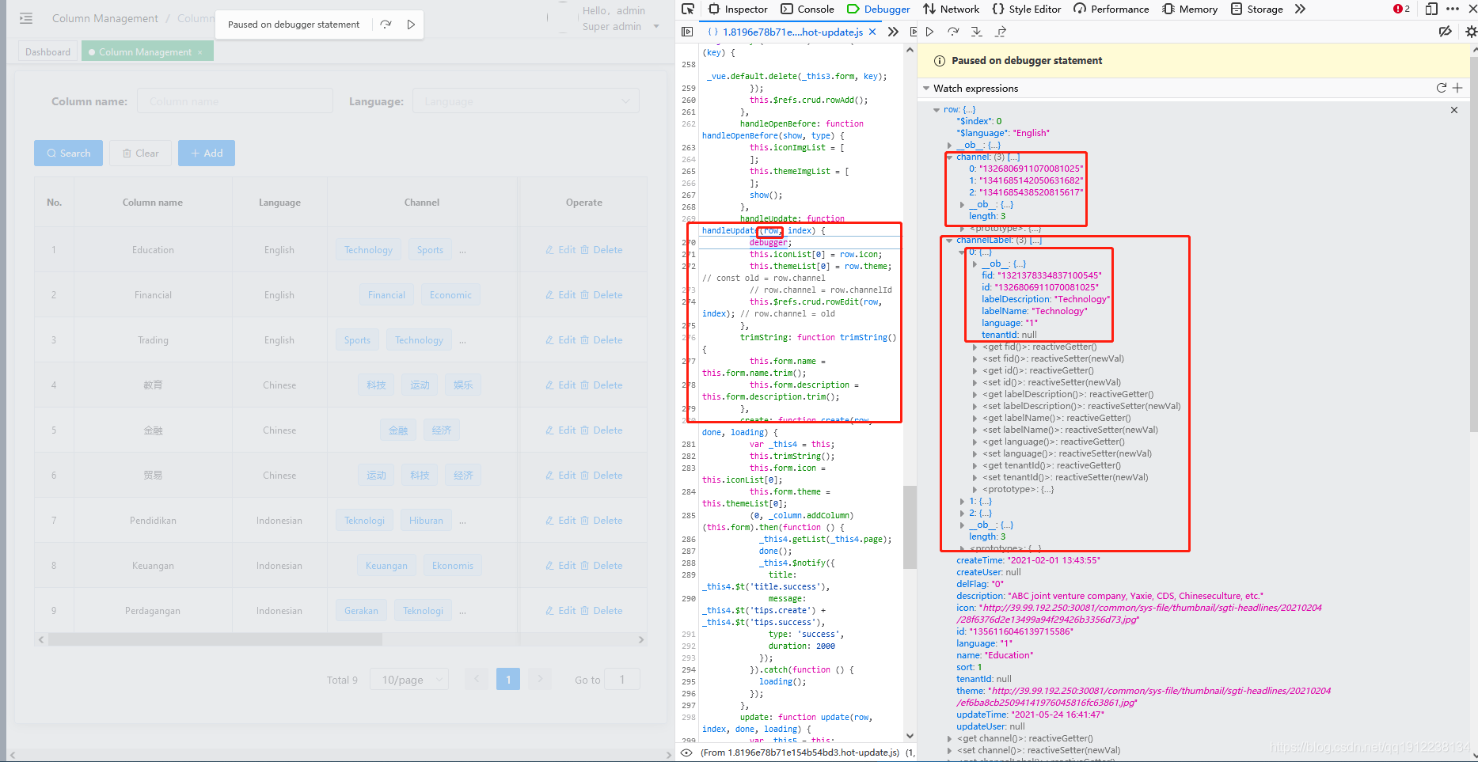Open the admin user dropdown arrow
The height and width of the screenshot is (762, 1478).
pos(656,27)
